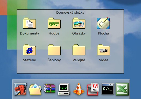This screenshot has width=141, height=99.
Task: Select the Plocha label text
Action: pyautogui.click(x=103, y=33)
